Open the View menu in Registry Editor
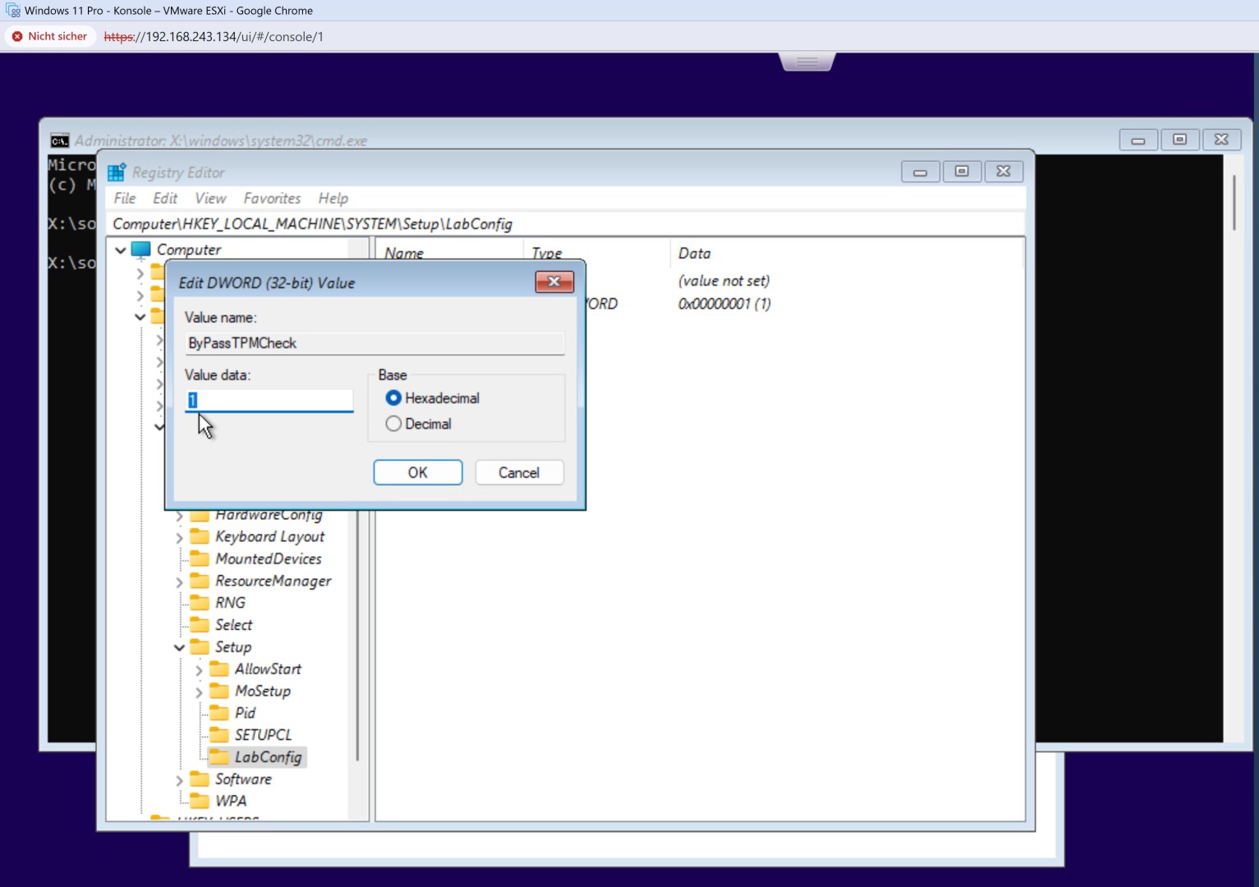This screenshot has height=887, width=1259. (x=210, y=198)
